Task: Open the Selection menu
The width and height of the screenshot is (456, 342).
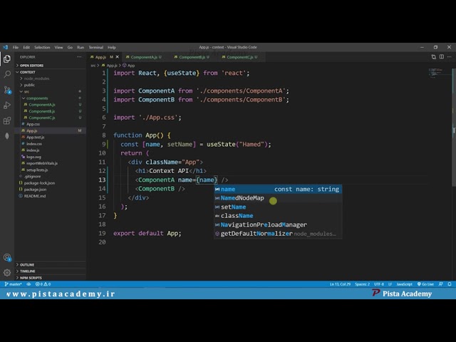Action: pyautogui.click(x=42, y=48)
